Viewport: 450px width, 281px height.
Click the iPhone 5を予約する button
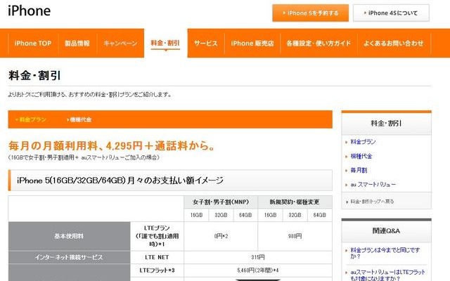click(x=311, y=13)
